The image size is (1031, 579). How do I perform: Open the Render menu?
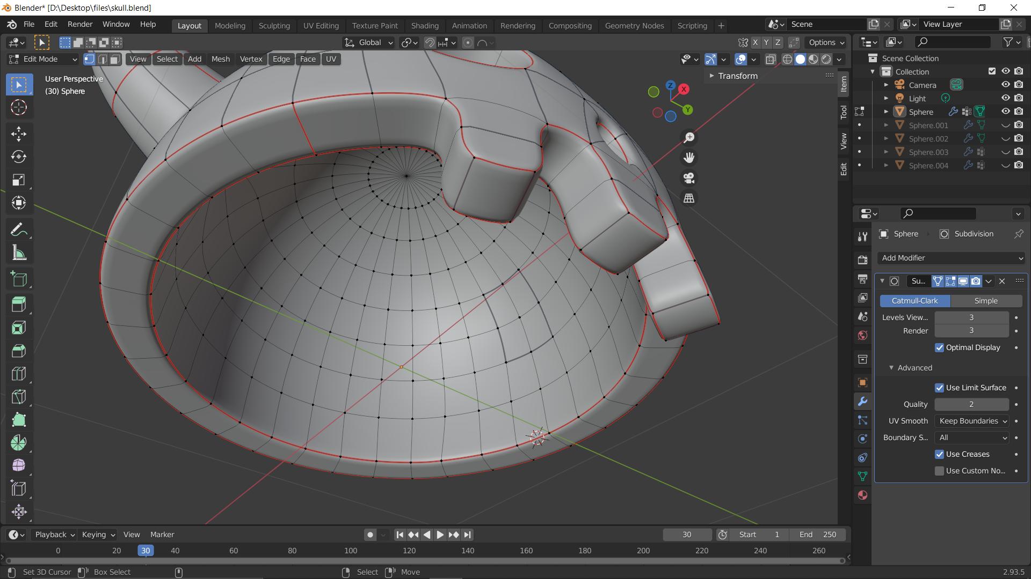pos(80,24)
